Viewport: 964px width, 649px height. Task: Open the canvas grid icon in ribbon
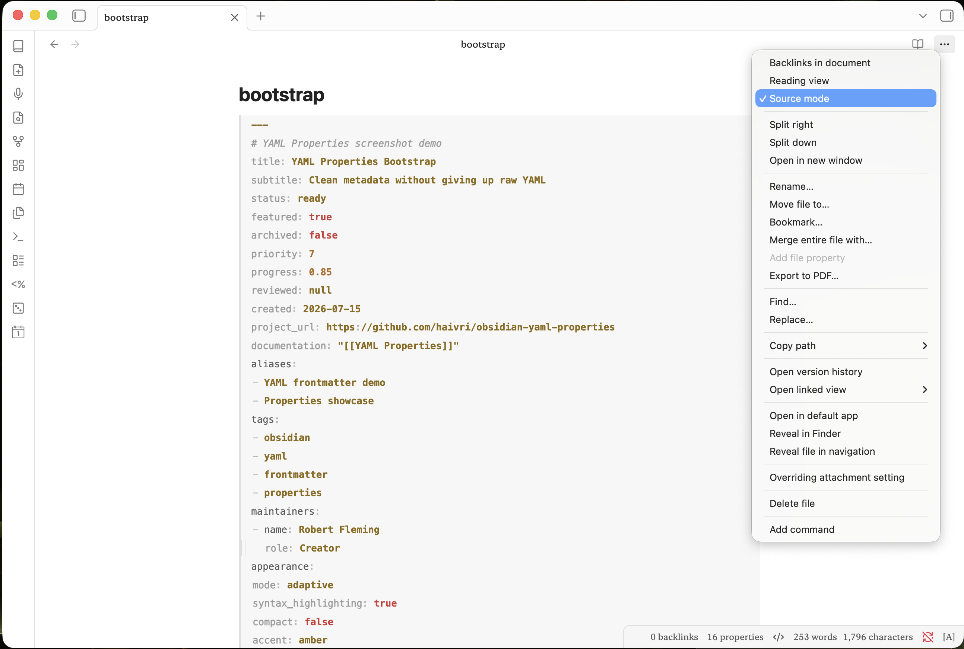click(18, 165)
